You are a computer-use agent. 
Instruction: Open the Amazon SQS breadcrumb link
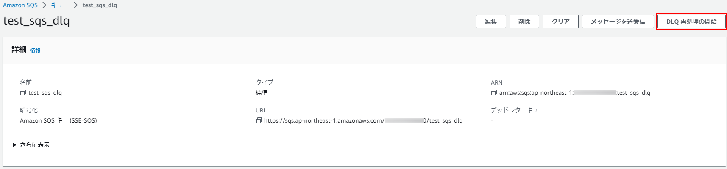(20, 5)
